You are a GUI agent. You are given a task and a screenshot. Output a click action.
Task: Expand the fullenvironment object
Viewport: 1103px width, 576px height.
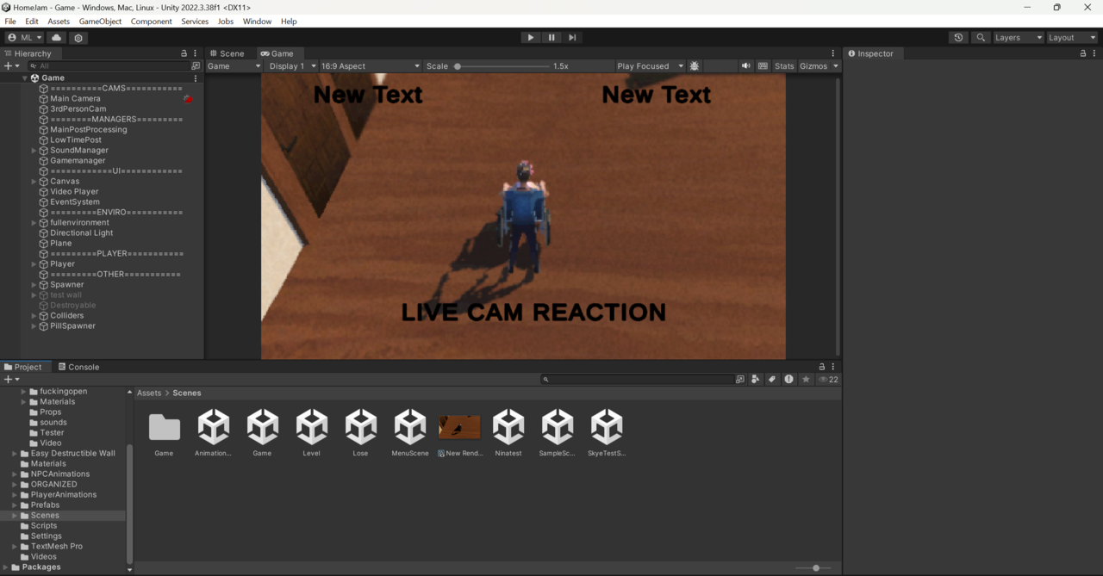pos(34,223)
